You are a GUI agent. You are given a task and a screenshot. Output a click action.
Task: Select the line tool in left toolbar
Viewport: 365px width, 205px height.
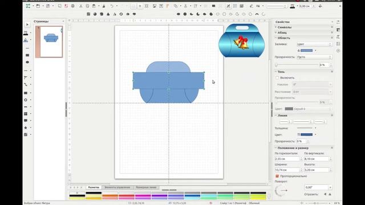click(x=27, y=48)
